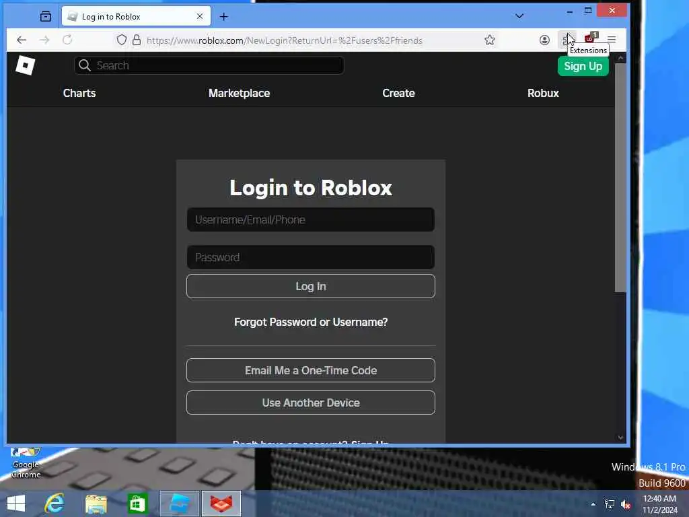Click the scrollbar down arrow

(x=620, y=438)
